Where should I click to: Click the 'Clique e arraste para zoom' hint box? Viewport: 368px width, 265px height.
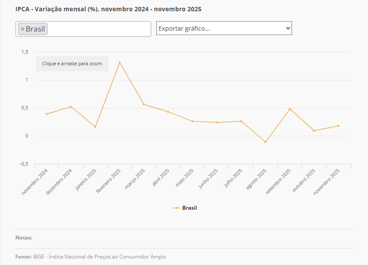tap(72, 63)
